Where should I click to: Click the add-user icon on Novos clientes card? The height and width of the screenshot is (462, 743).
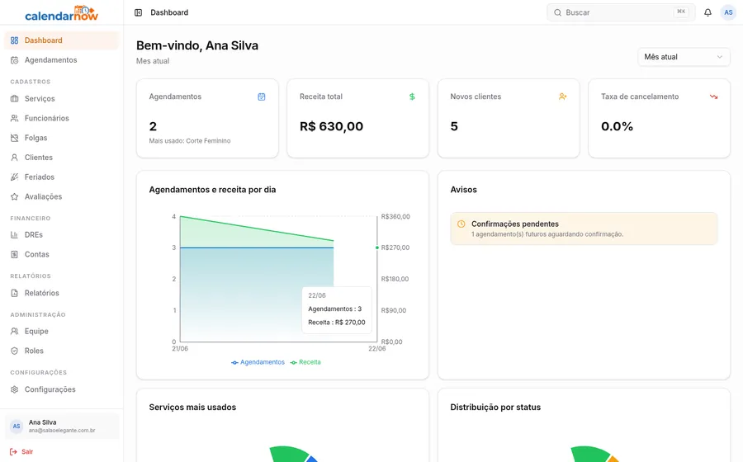[x=562, y=97]
